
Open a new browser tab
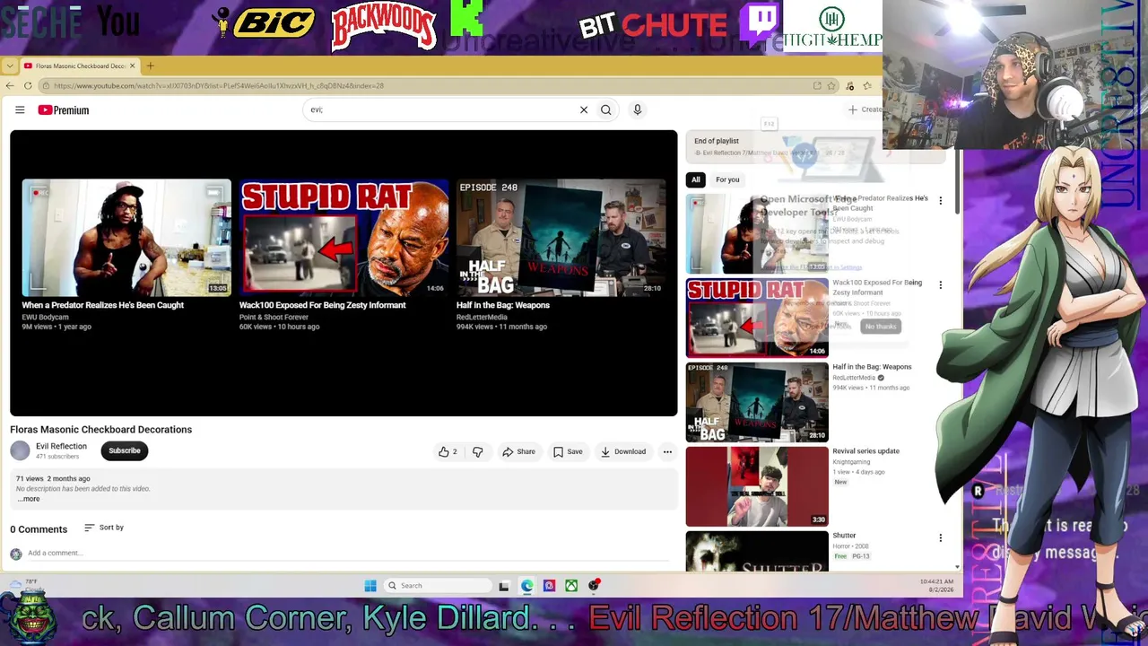[150, 65]
